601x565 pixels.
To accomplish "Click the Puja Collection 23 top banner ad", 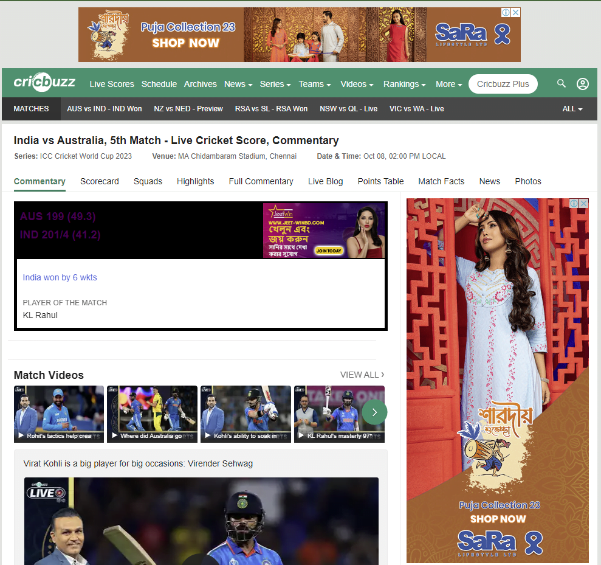I will point(300,35).
